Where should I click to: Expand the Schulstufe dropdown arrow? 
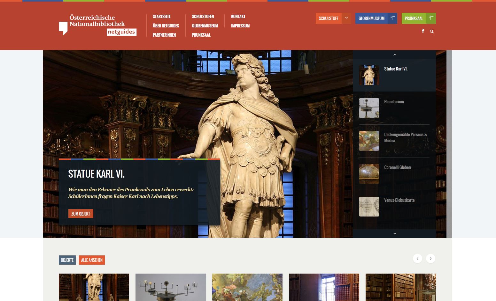[346, 18]
